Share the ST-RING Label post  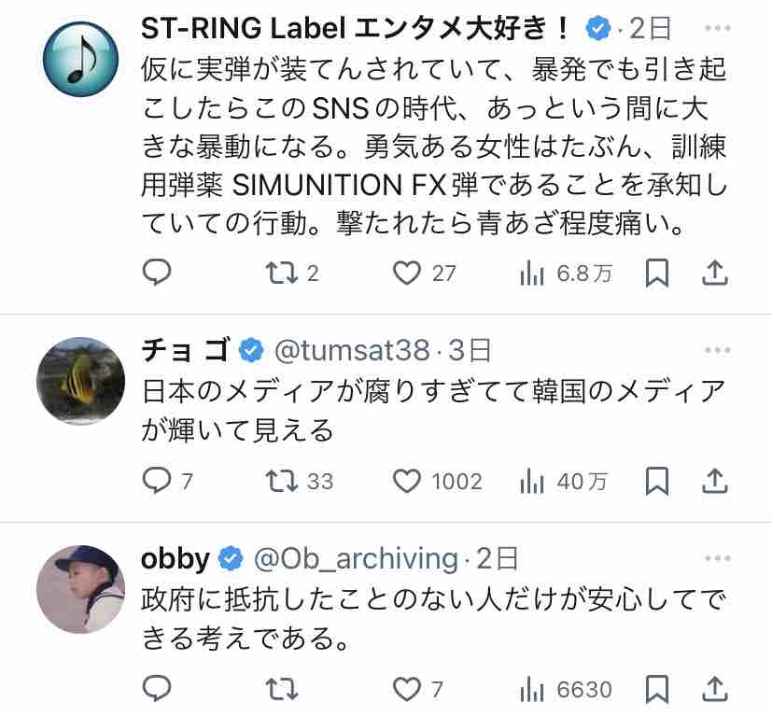point(714,273)
